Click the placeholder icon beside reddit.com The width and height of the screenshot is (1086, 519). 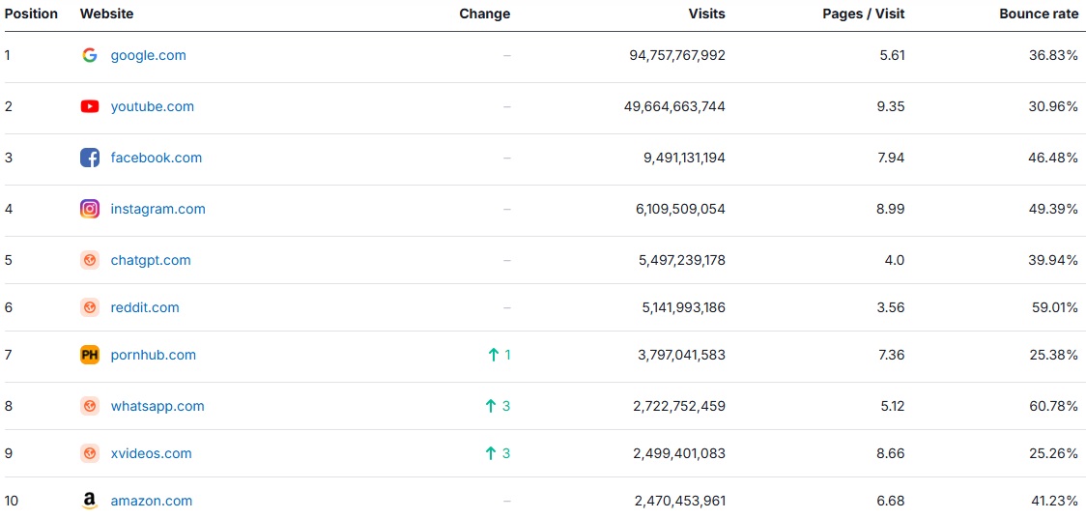(x=90, y=307)
